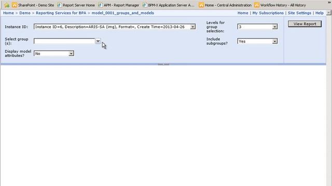332x186 pixels.
Task: Open APM - Report Manager bookmark
Action: (x=119, y=5)
